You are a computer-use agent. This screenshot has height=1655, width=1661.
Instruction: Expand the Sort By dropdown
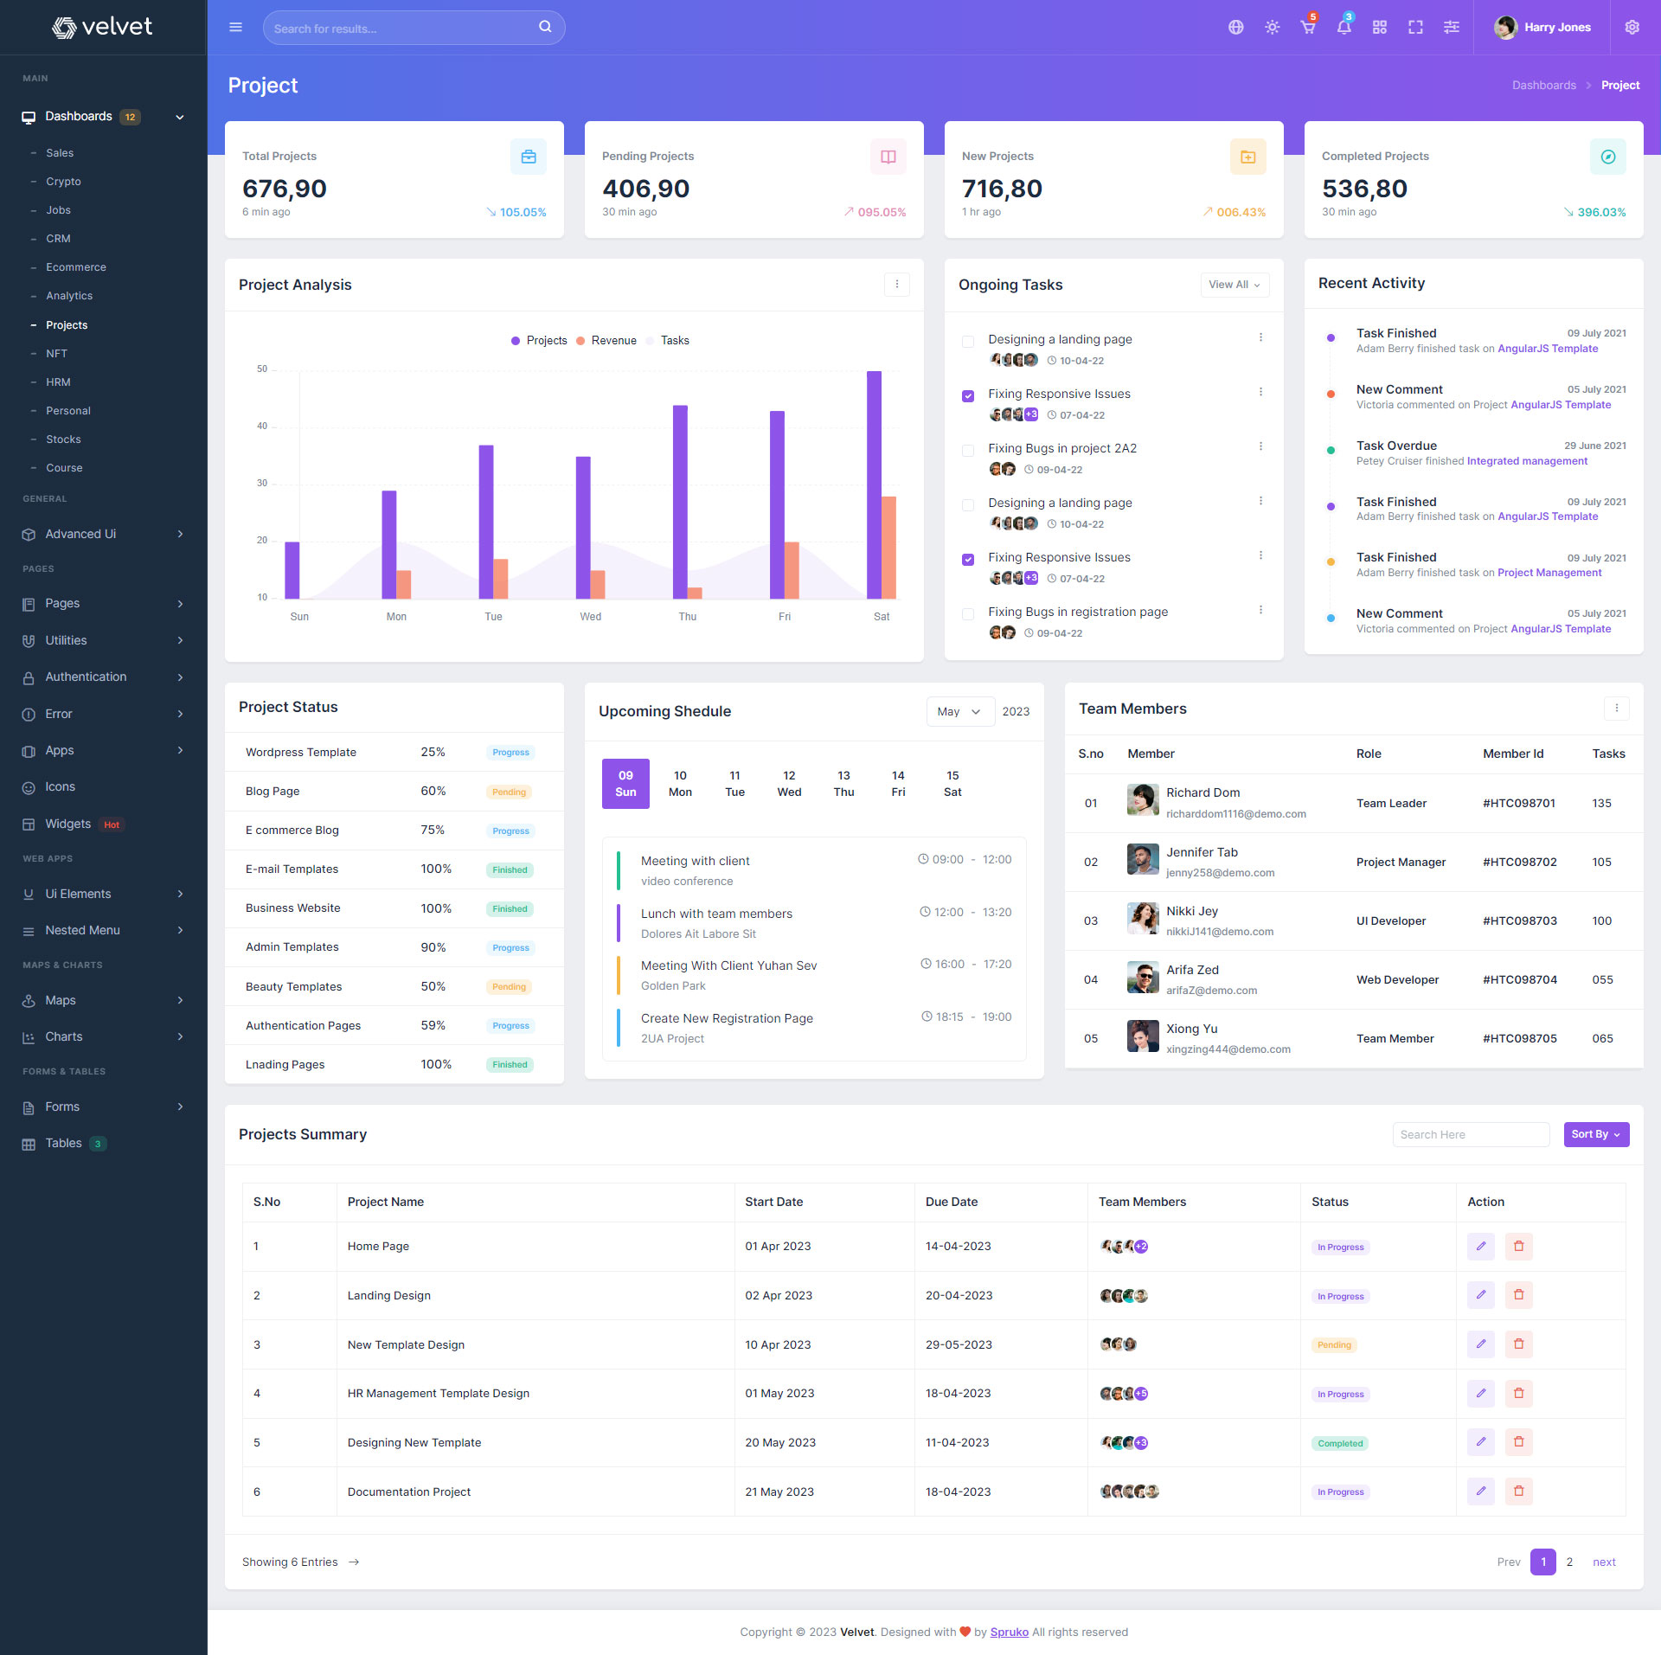[1595, 1134]
